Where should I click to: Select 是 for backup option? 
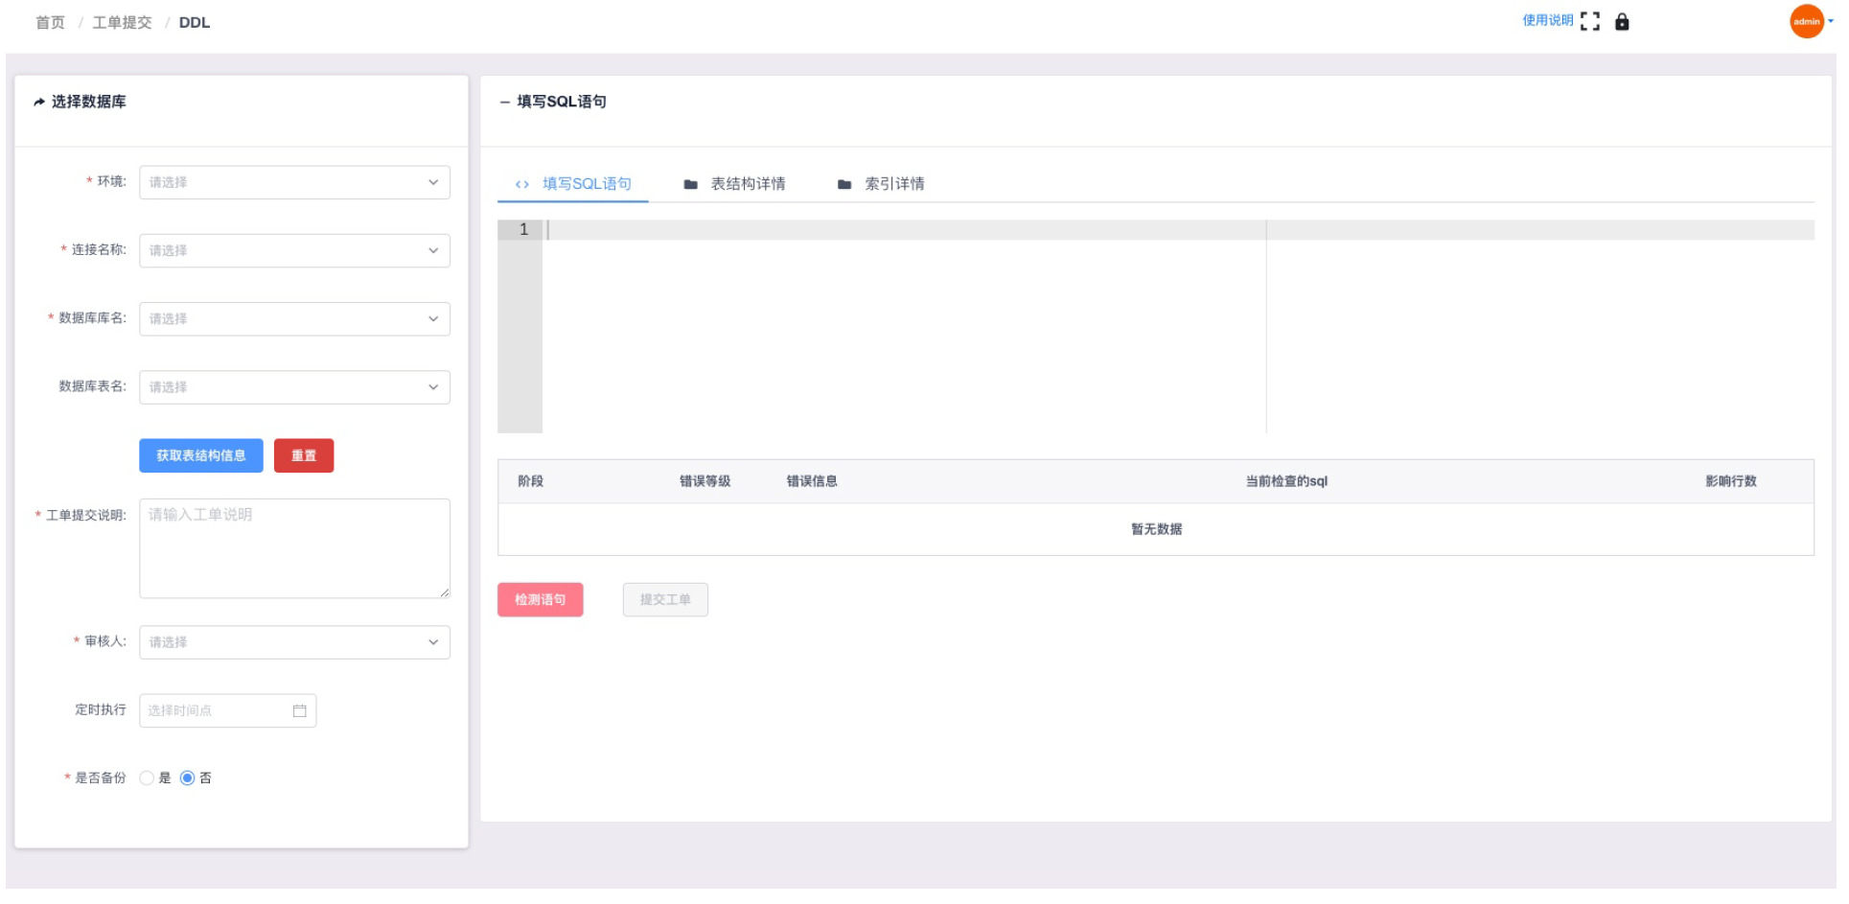tap(147, 777)
